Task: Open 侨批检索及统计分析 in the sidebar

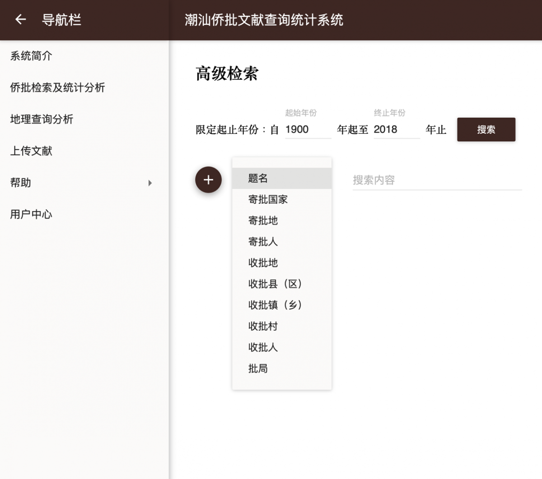Action: click(57, 88)
